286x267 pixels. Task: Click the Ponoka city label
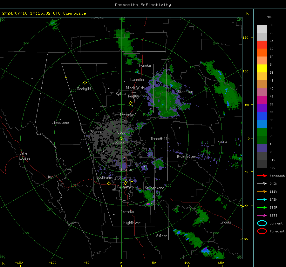(x=145, y=65)
